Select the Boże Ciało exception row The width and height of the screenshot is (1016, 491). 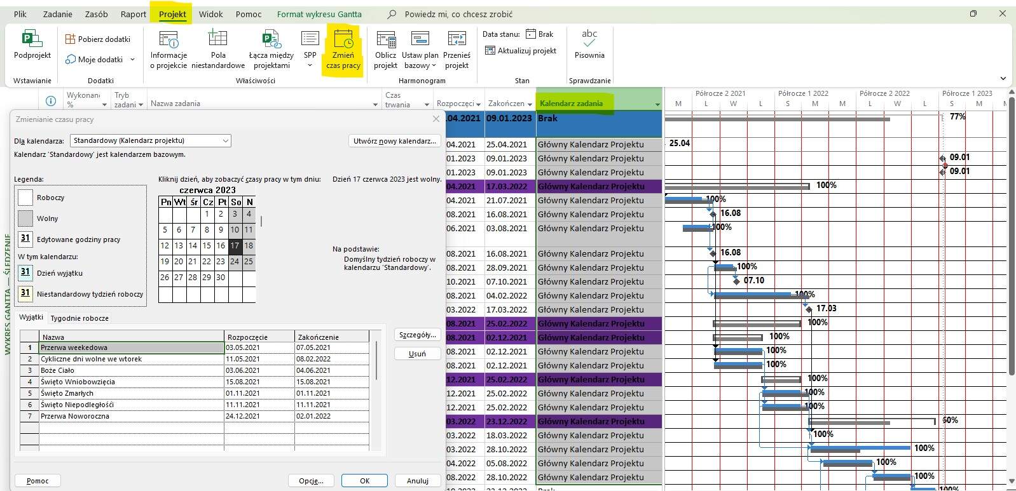point(57,370)
